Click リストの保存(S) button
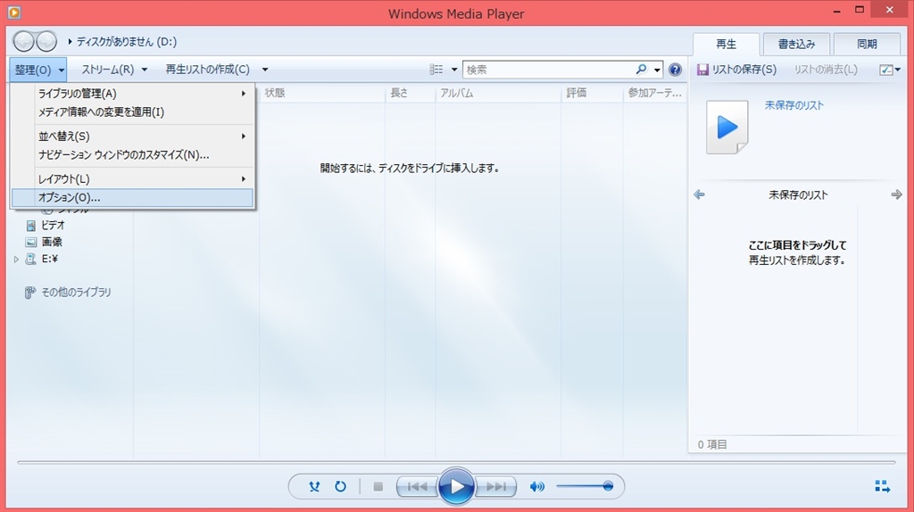The height and width of the screenshot is (512, 914). (x=736, y=70)
